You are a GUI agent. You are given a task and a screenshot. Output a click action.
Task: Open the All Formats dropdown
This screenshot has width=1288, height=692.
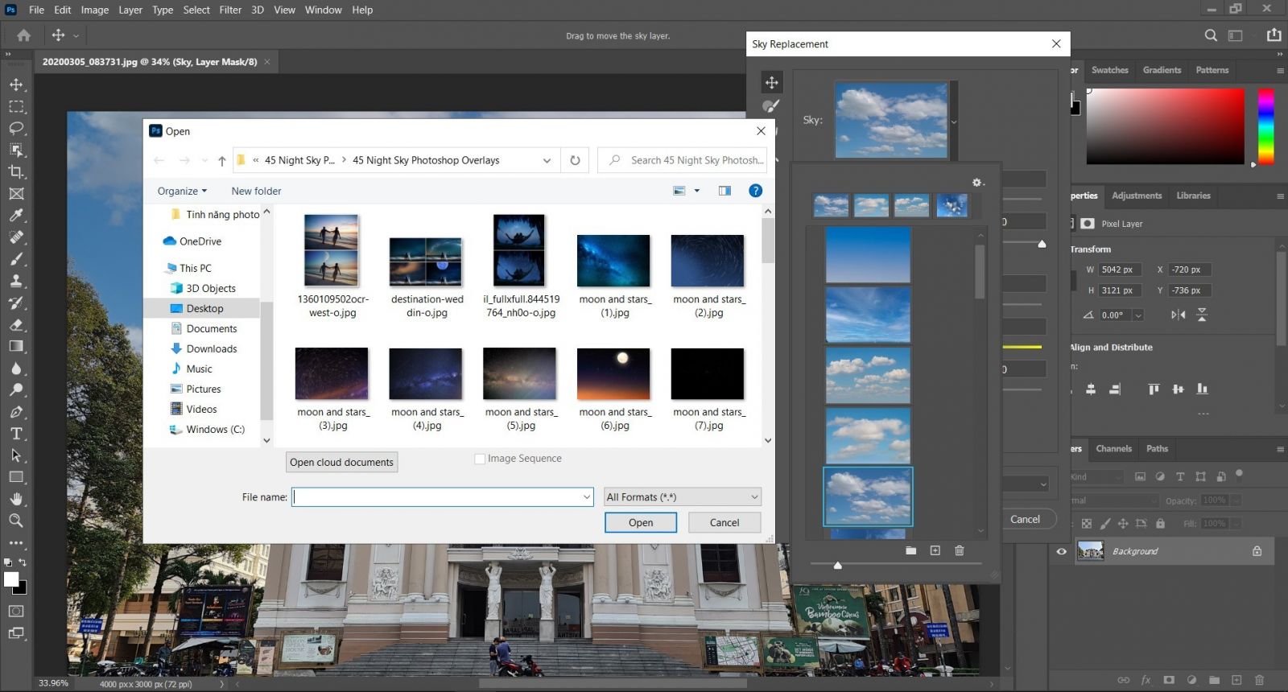click(682, 497)
